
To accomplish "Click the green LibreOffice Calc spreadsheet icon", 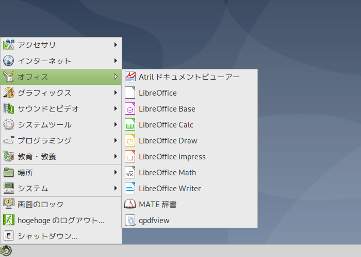I will 130,124.
